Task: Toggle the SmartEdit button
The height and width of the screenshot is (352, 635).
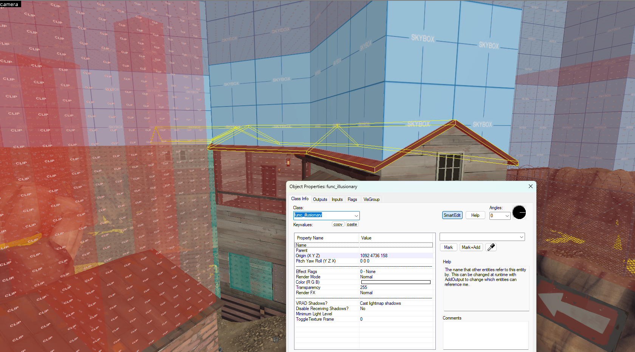Action: coord(452,215)
